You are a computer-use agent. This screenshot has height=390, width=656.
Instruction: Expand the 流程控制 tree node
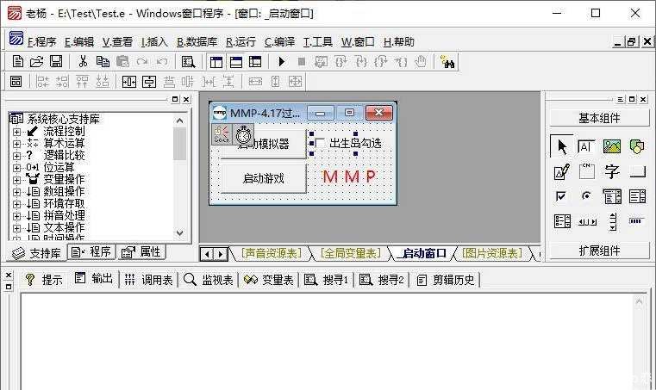[16, 132]
